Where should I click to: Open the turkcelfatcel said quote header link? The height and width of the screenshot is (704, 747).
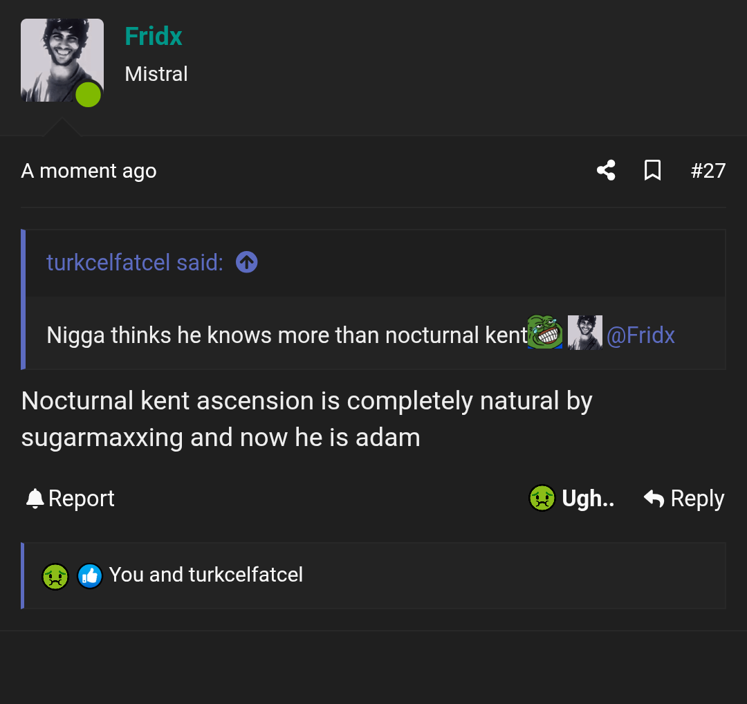pos(135,262)
